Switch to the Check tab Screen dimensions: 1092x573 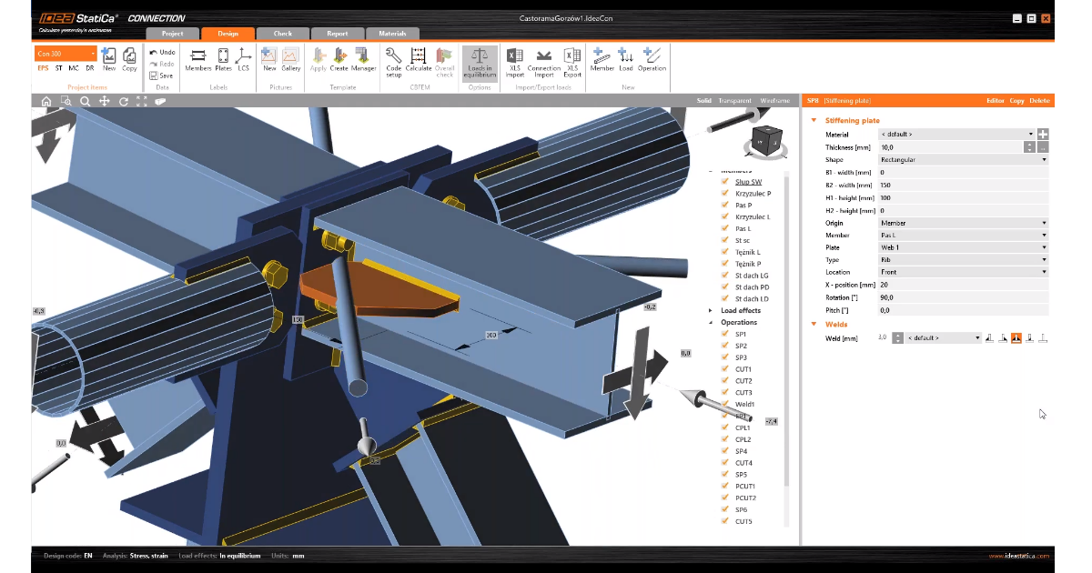click(x=283, y=34)
